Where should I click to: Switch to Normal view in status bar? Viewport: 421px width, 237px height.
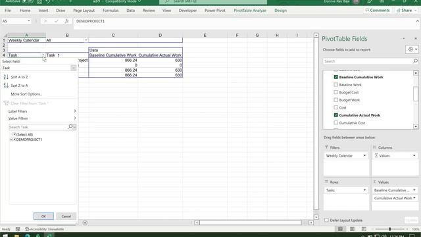pyautogui.click(x=340, y=229)
